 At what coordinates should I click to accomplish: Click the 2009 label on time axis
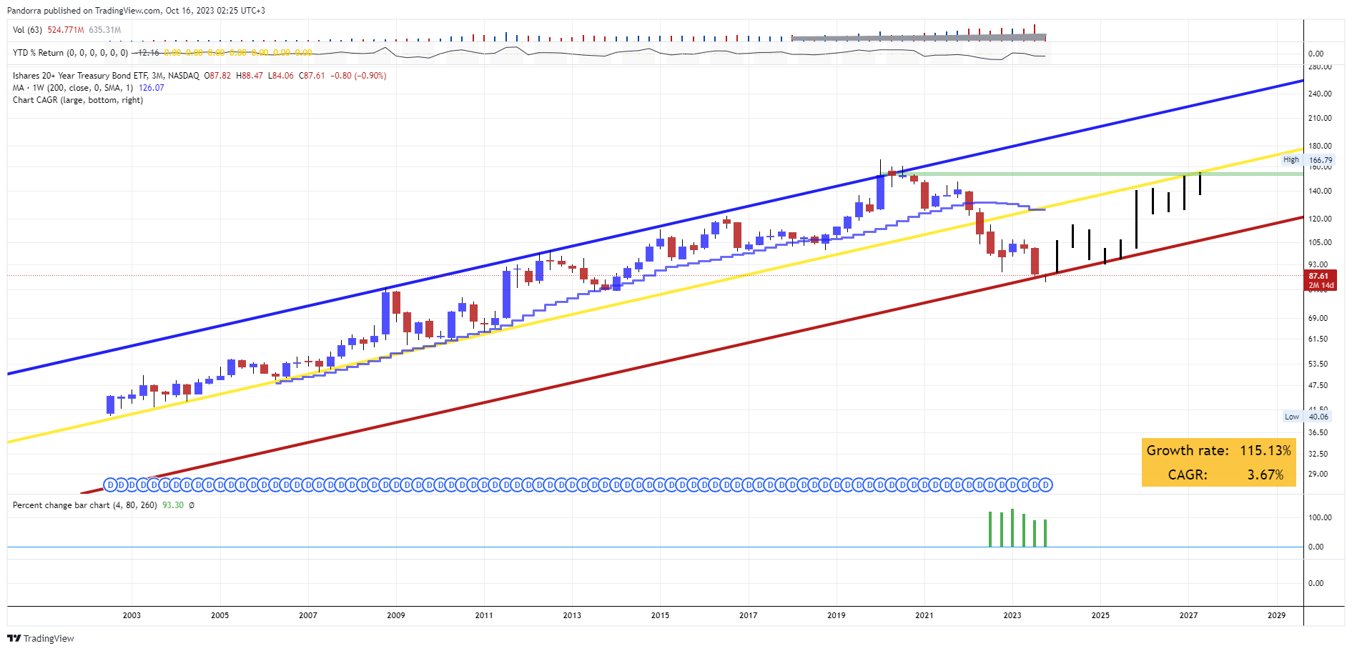click(396, 615)
